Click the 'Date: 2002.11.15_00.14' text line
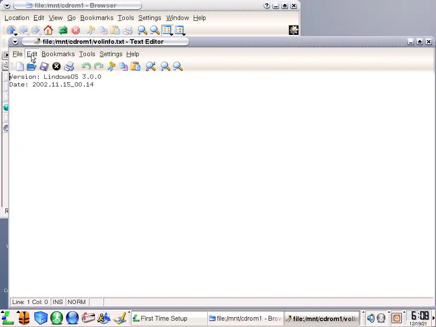This screenshot has width=436, height=327. click(x=52, y=85)
